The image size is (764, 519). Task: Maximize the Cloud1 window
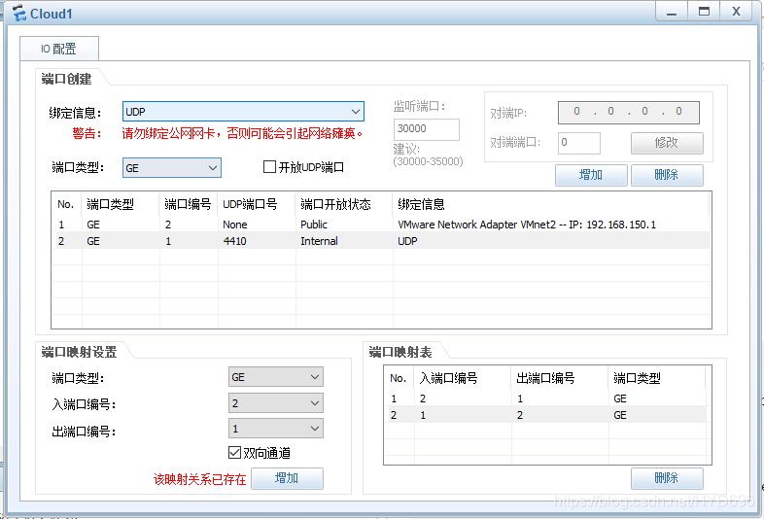tap(704, 12)
